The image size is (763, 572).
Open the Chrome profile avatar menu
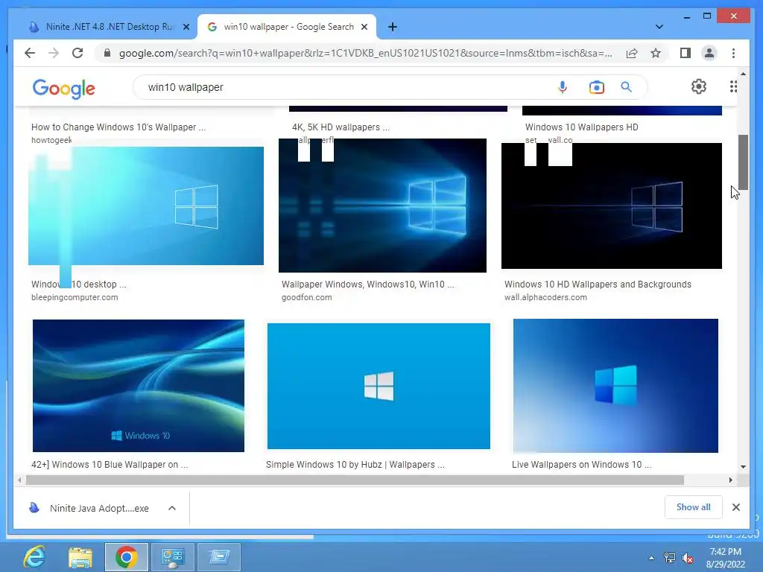coord(709,53)
